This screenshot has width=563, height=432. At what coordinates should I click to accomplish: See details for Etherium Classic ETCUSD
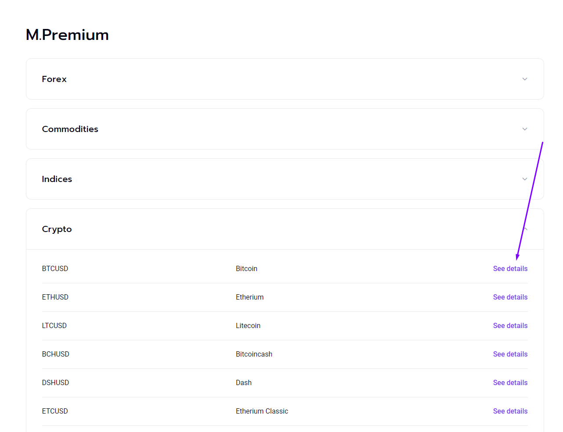(x=510, y=411)
